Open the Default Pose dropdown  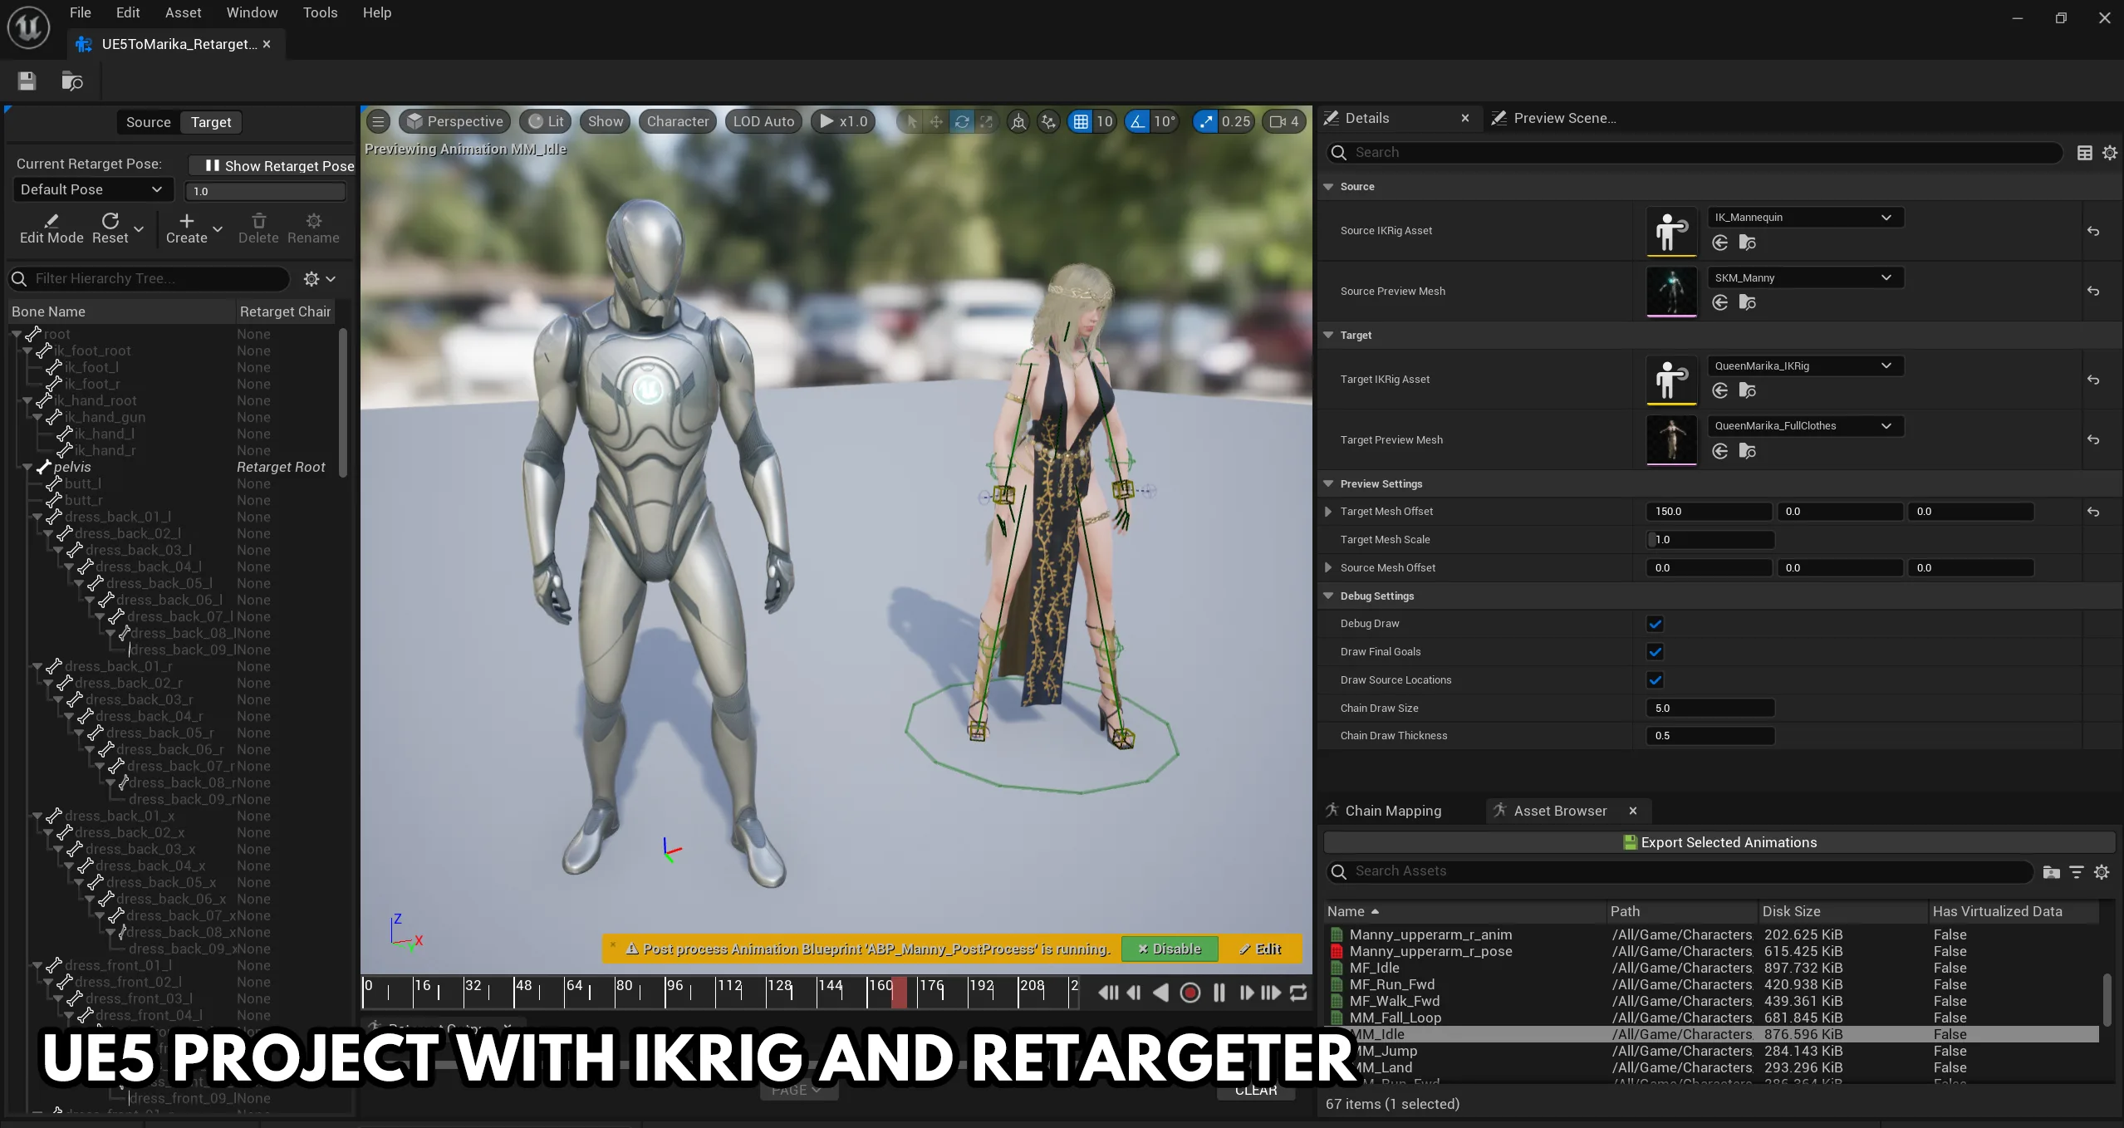91,189
